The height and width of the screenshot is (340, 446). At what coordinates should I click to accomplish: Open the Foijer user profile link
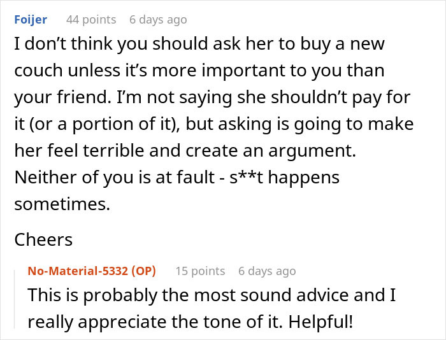(31, 20)
